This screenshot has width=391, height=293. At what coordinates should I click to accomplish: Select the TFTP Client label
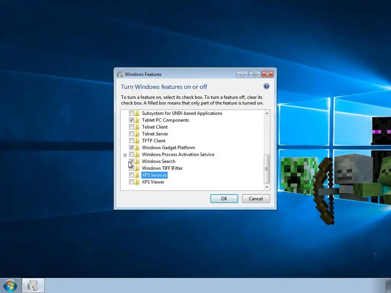click(x=153, y=141)
